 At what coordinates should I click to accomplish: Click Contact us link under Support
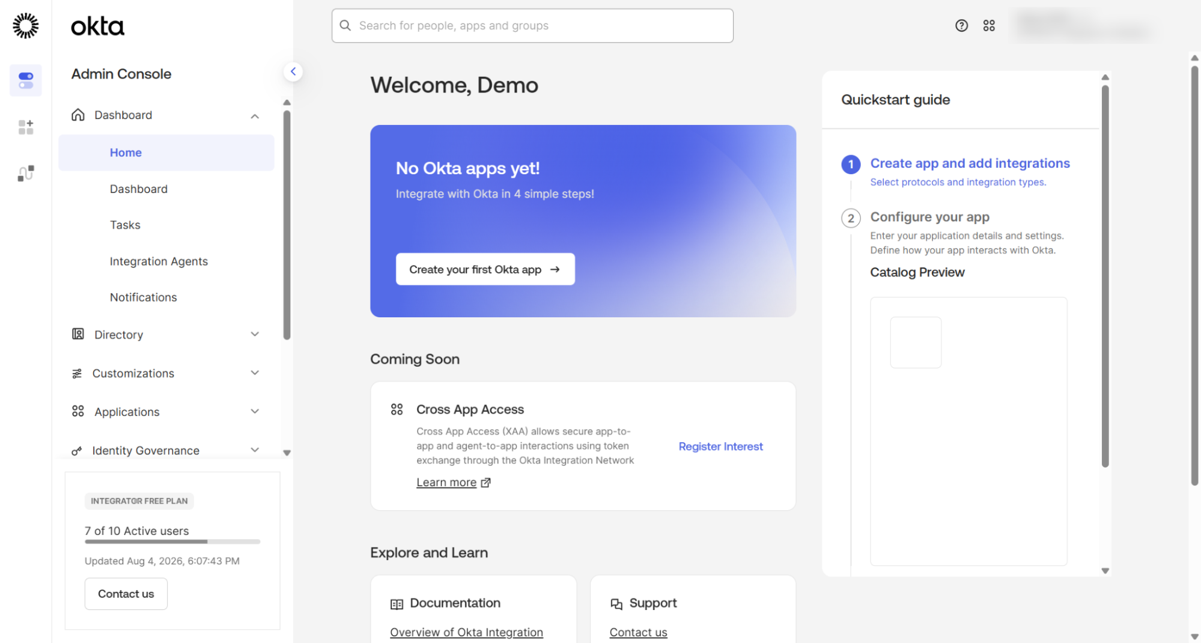coord(638,632)
